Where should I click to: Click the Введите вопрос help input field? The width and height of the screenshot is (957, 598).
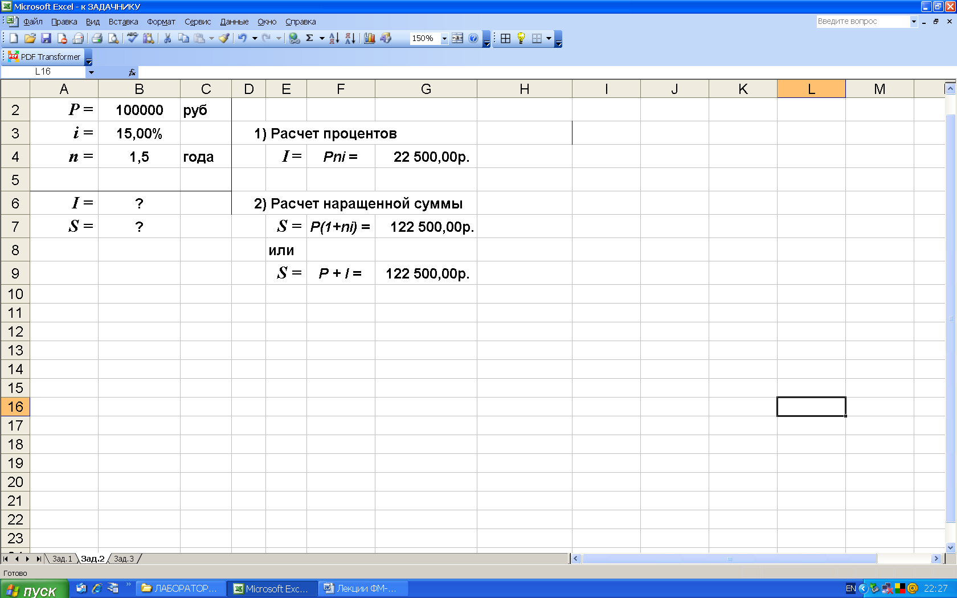tap(862, 22)
